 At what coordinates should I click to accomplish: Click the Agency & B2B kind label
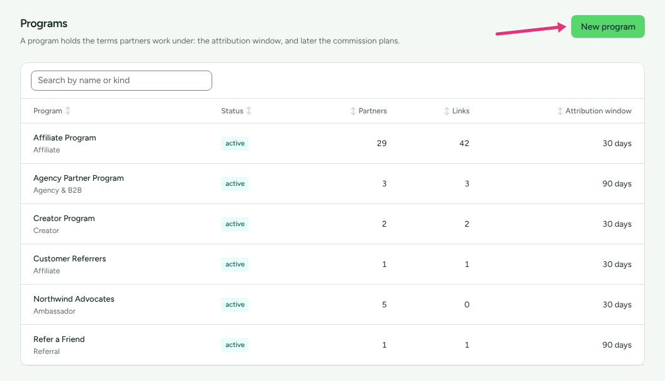coord(58,190)
